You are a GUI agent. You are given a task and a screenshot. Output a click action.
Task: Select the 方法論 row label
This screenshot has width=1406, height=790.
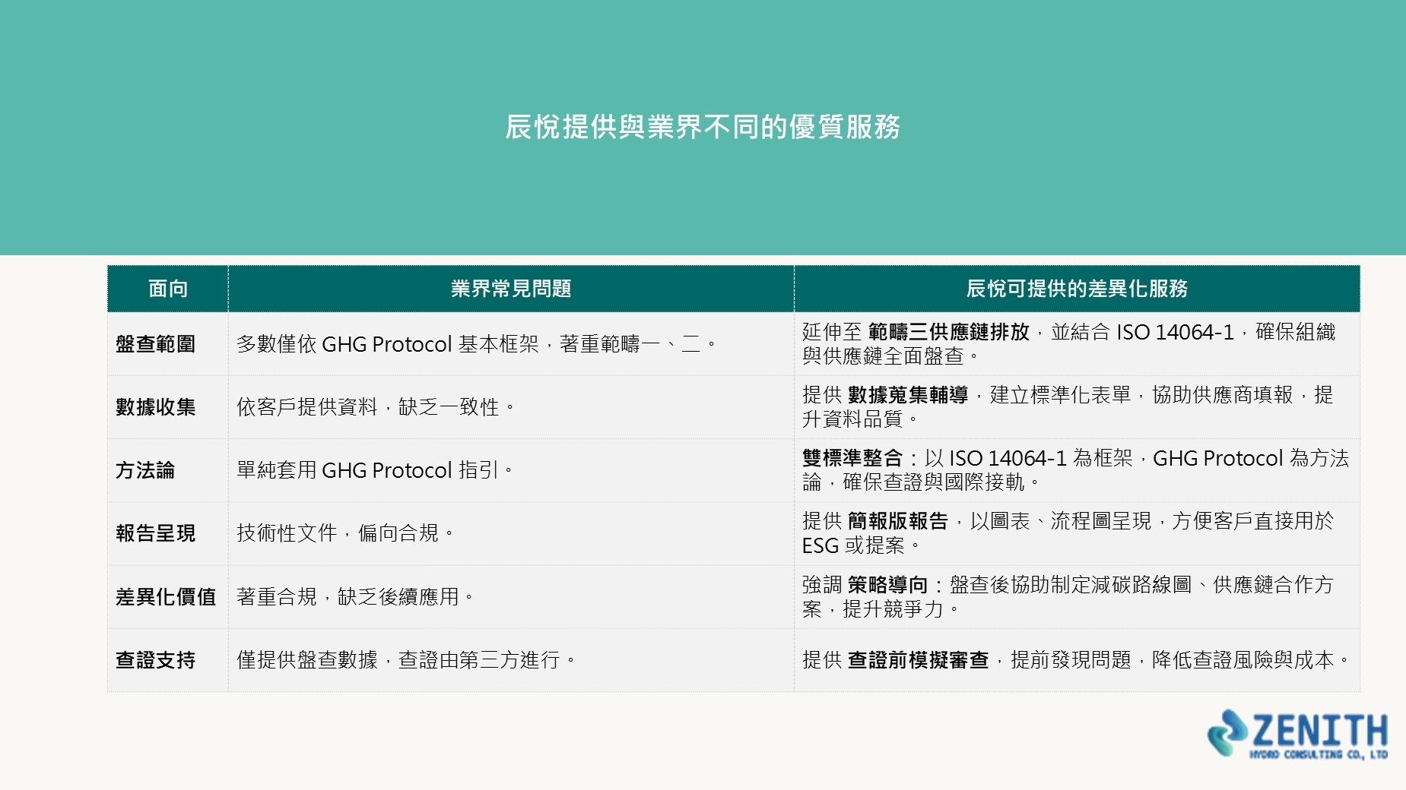point(145,470)
